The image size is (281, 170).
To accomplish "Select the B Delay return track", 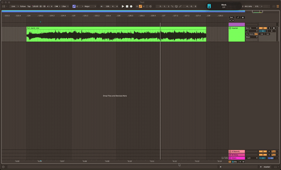I will tap(237, 155).
